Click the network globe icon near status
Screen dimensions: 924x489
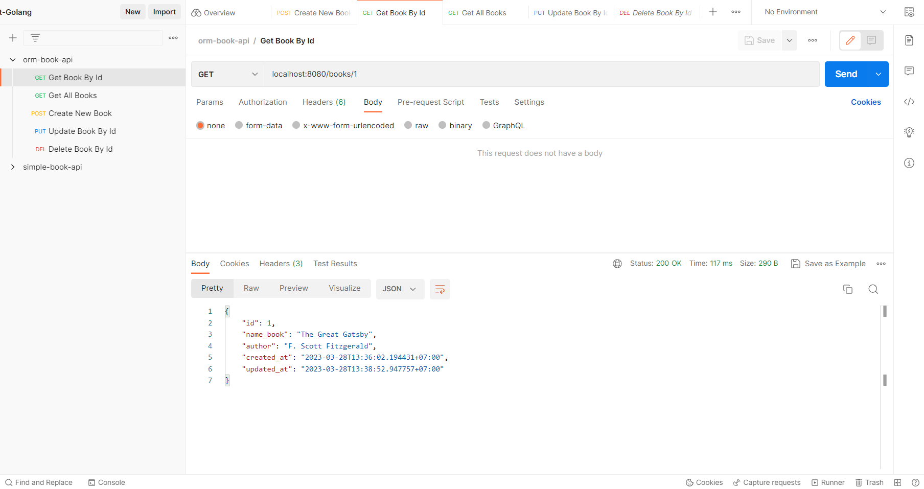(x=617, y=264)
